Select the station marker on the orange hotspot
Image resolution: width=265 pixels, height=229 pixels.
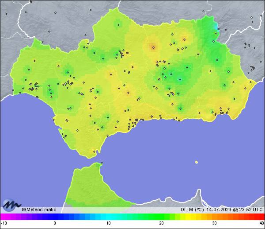tap(153, 48)
